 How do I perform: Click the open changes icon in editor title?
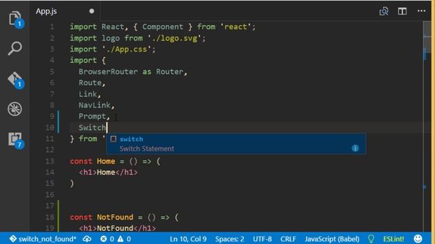pyautogui.click(x=383, y=12)
